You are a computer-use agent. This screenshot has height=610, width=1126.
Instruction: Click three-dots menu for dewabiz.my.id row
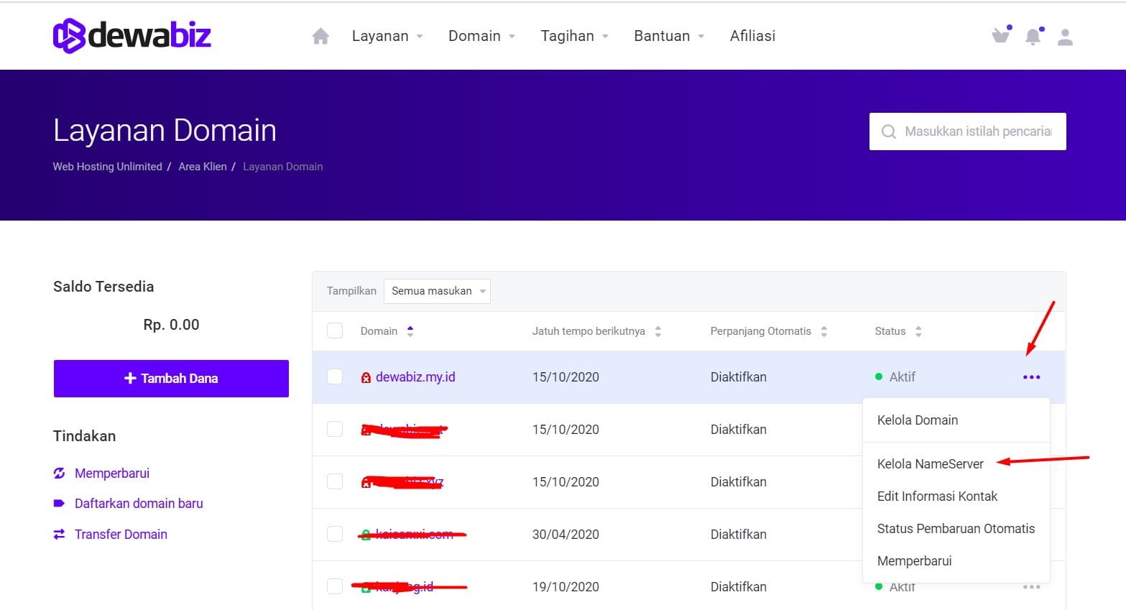[1031, 377]
